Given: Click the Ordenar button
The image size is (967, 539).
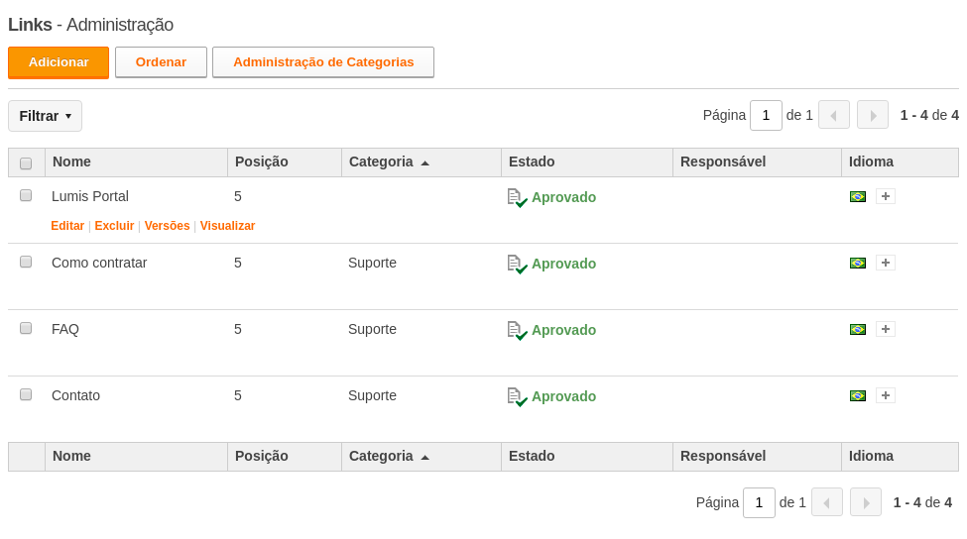Looking at the screenshot, I should [161, 62].
